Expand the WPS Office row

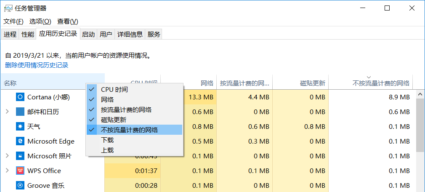coord(7,171)
